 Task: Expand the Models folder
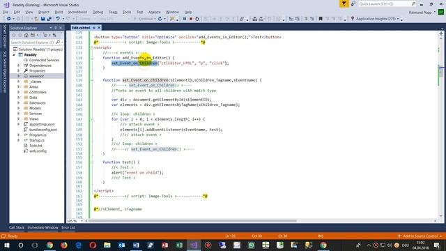[19, 108]
